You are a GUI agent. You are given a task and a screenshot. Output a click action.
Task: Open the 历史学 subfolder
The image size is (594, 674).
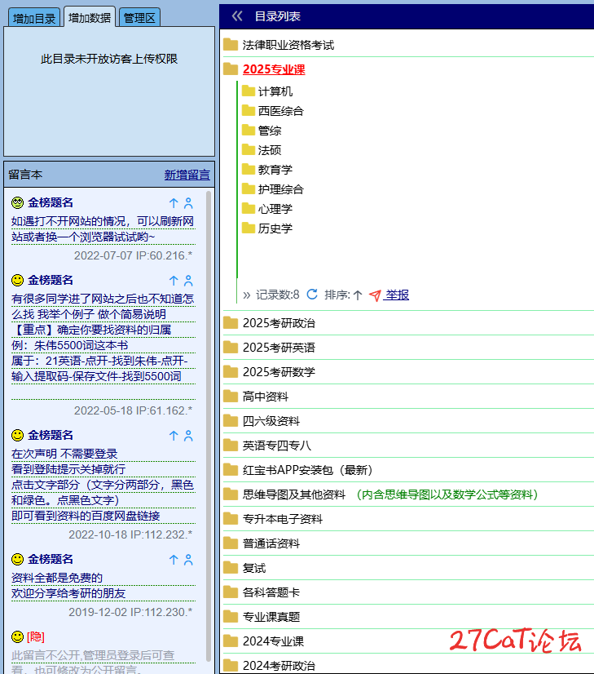coord(275,228)
